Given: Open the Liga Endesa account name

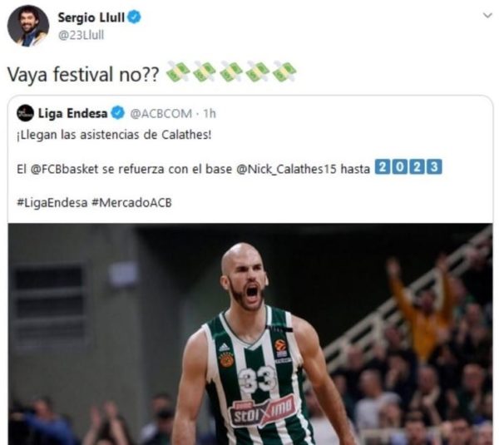Looking at the screenshot, I should tap(72, 113).
